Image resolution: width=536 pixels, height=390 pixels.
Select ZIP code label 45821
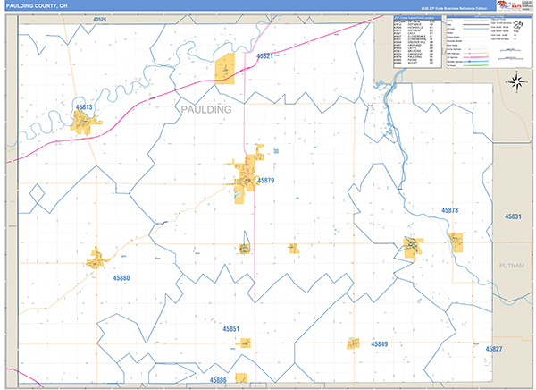[x=264, y=56]
